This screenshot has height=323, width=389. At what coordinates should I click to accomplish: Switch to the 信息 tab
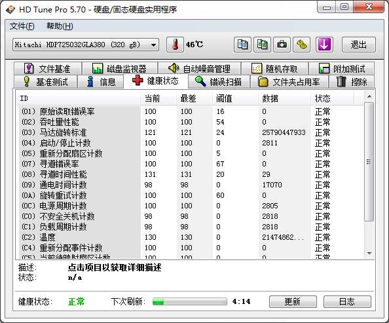pyautogui.click(x=101, y=82)
